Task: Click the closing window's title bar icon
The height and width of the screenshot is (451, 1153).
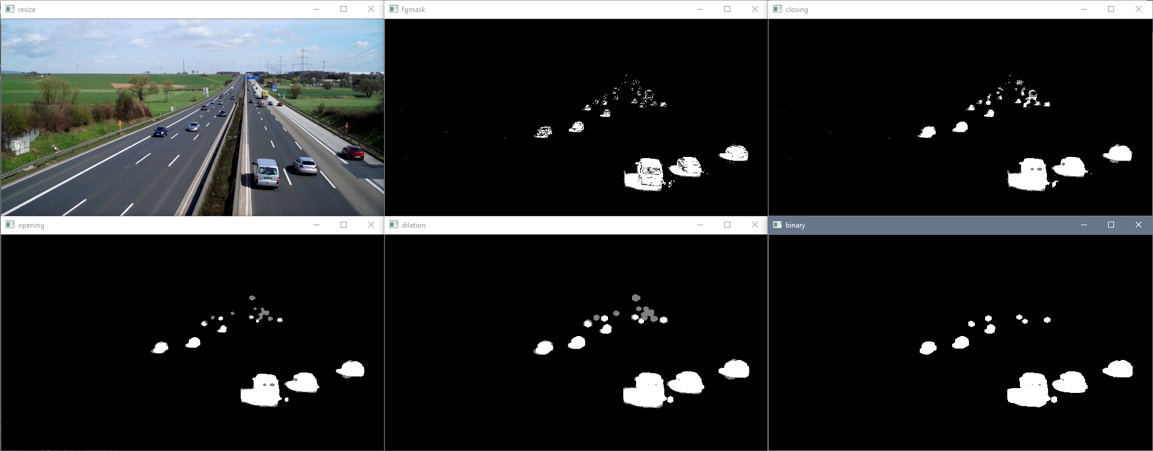Action: (x=777, y=9)
